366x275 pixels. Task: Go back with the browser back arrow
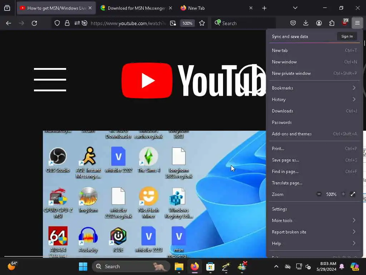(9, 23)
